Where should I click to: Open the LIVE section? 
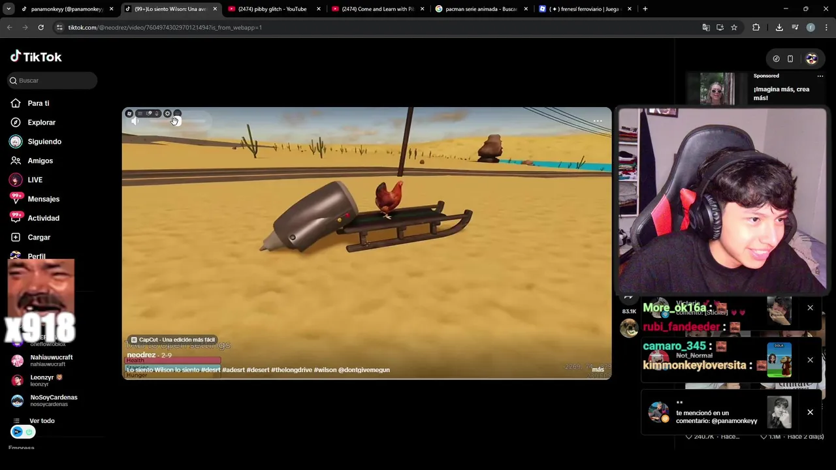click(x=35, y=180)
